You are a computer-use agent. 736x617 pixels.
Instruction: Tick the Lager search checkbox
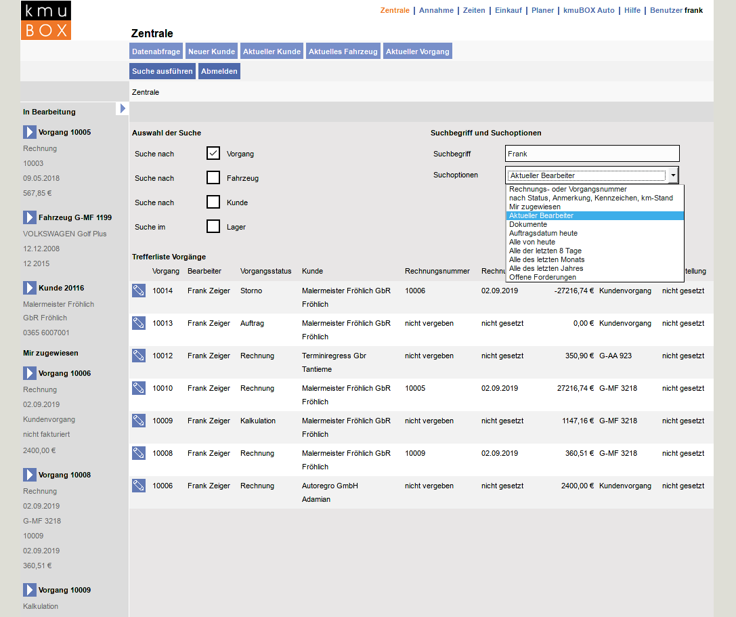(213, 227)
